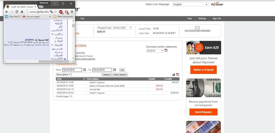Image resolution: width=275 pixels, height=133 pixels.
Task: Click the transaction search text field
Action: (87, 75)
